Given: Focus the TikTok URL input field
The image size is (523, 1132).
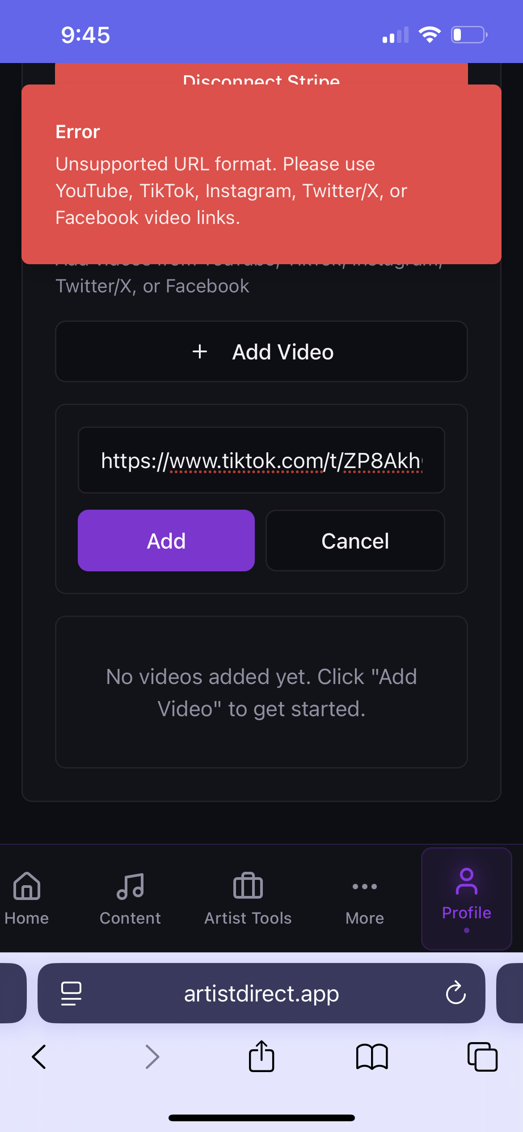Looking at the screenshot, I should (261, 460).
